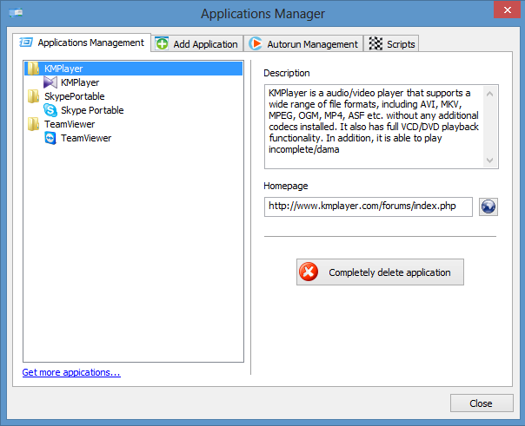Select the Skype Portable application entry

point(92,110)
